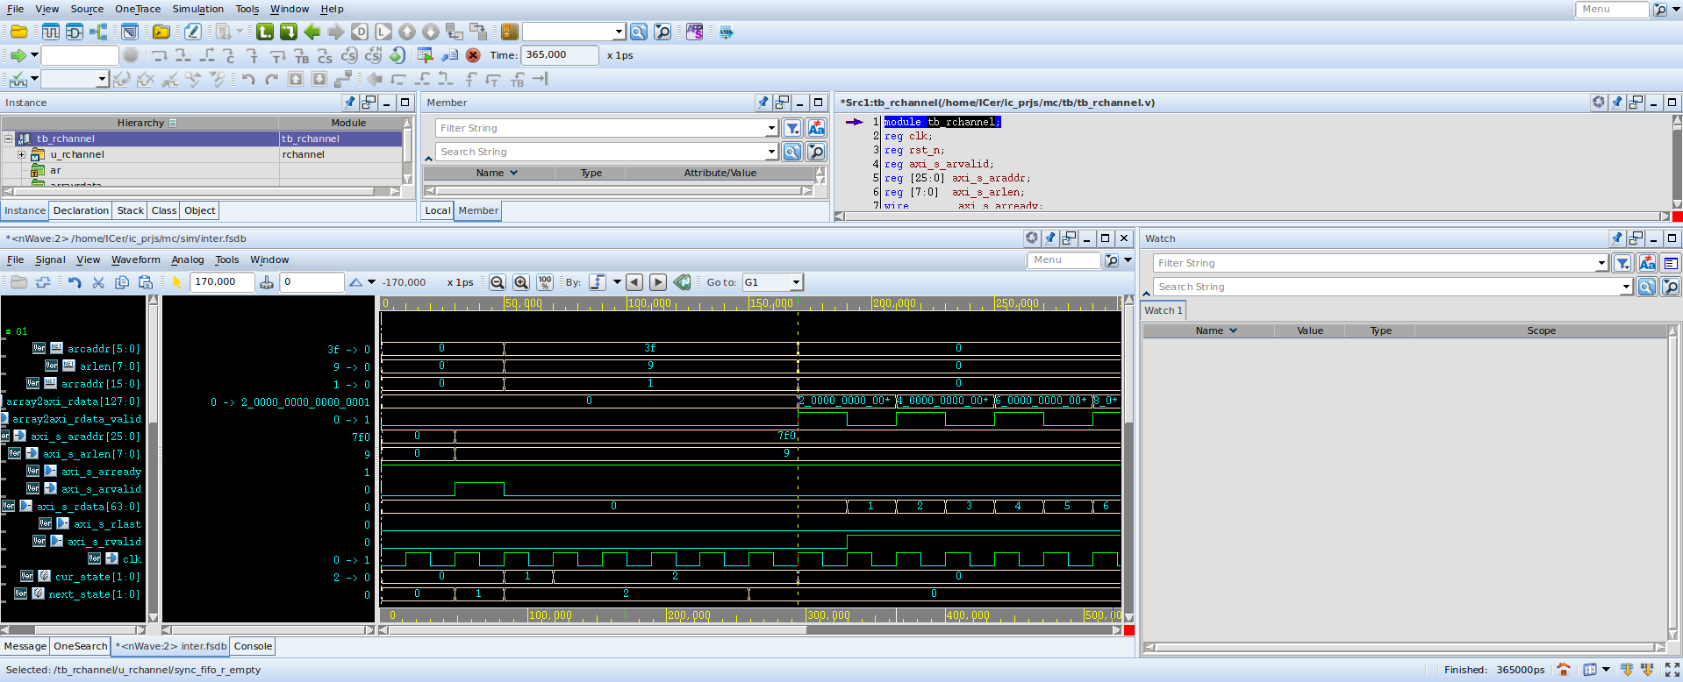Toggle case-sensitive match in Member panel
Image resolution: width=1683 pixels, height=682 pixels.
[816, 128]
